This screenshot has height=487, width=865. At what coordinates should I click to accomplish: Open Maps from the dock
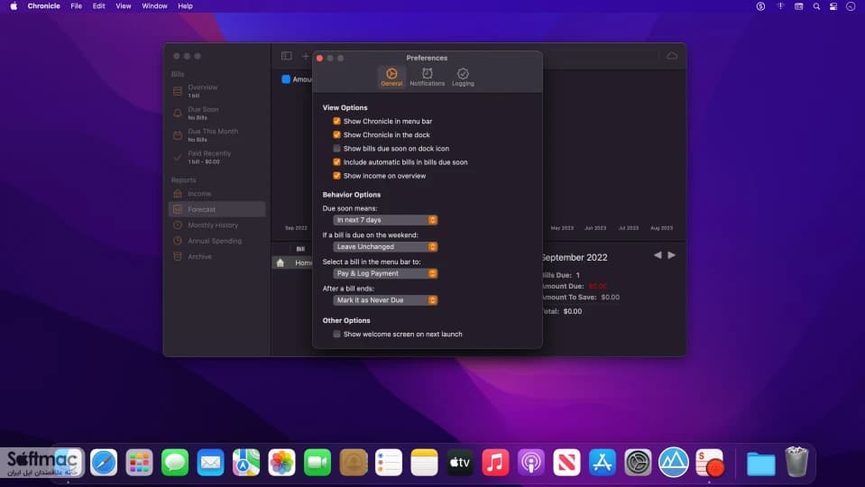[x=246, y=462]
